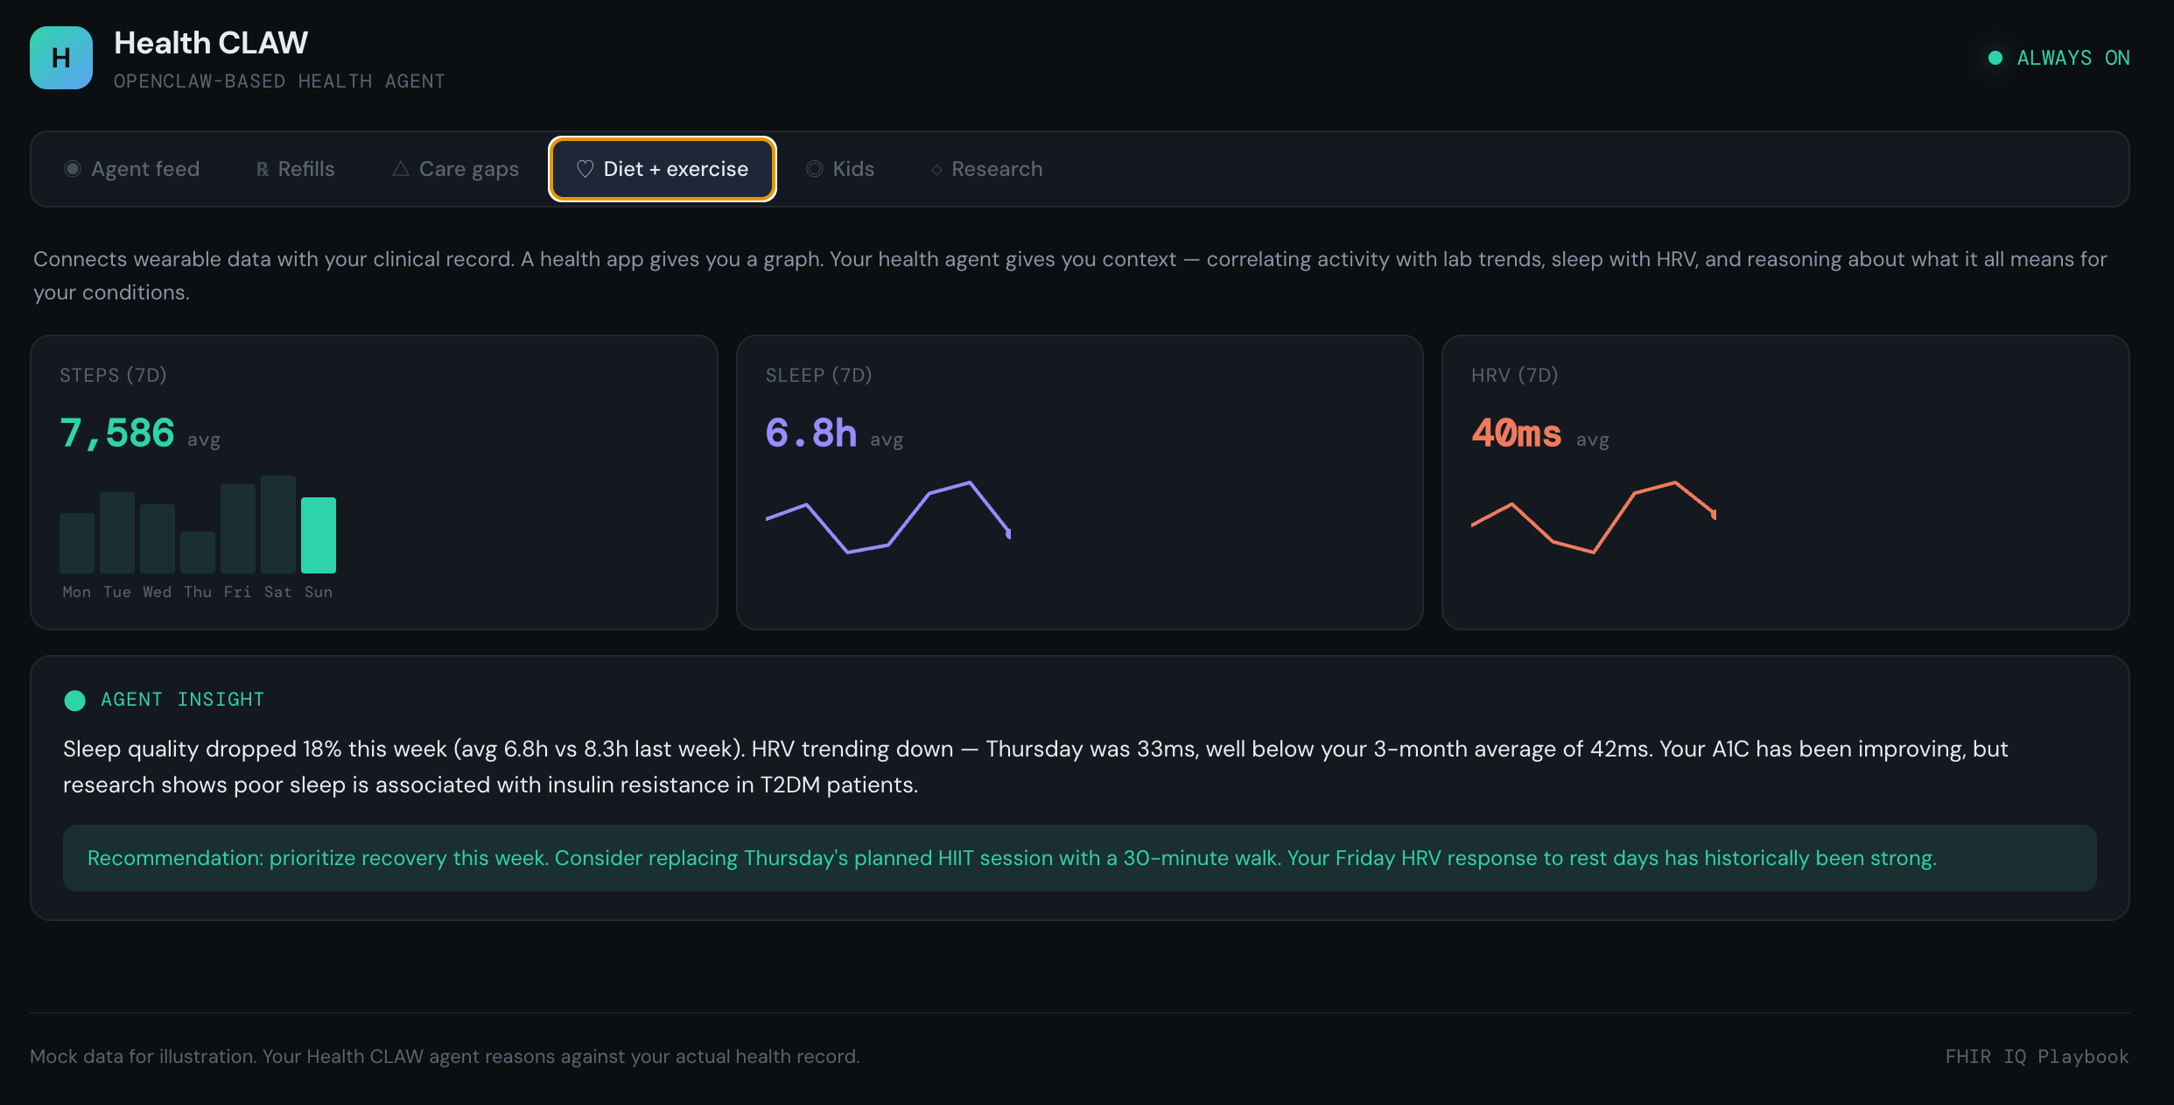Screen dimensions: 2174x1105
Task: Click the FHIR IQ Playbook footer link
Action: [x=2037, y=1057]
